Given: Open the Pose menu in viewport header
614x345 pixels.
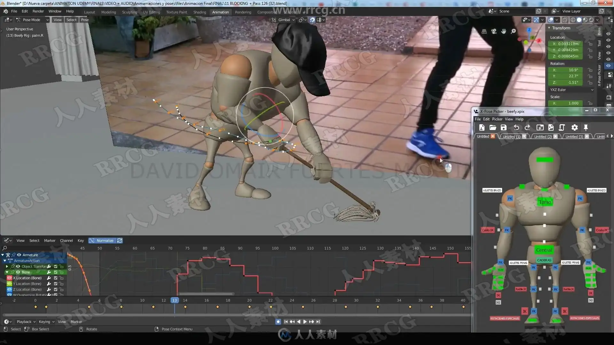Looking at the screenshot, I should point(85,20).
